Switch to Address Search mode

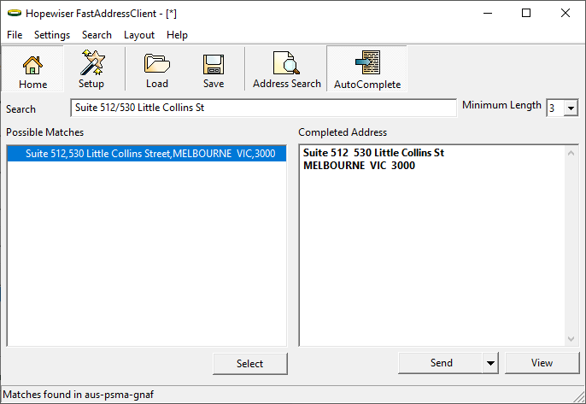coord(287,69)
